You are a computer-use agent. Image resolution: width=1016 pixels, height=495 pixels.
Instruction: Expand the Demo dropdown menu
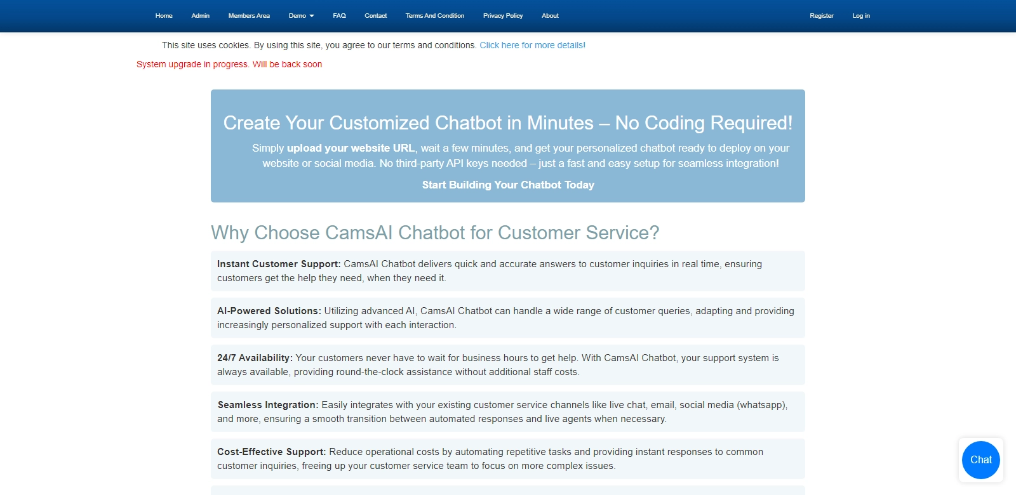pyautogui.click(x=301, y=16)
